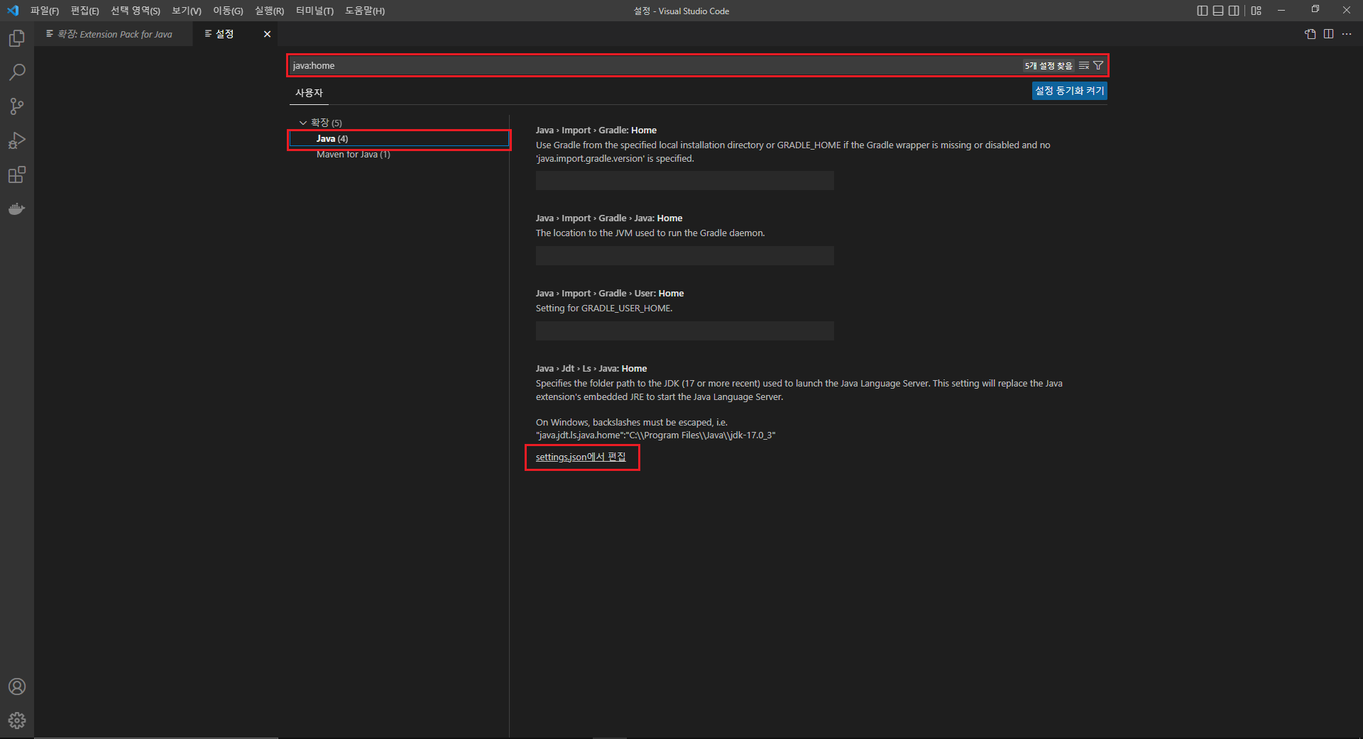Open the 이동(G) menu
This screenshot has width=1363, height=739.
pyautogui.click(x=228, y=11)
